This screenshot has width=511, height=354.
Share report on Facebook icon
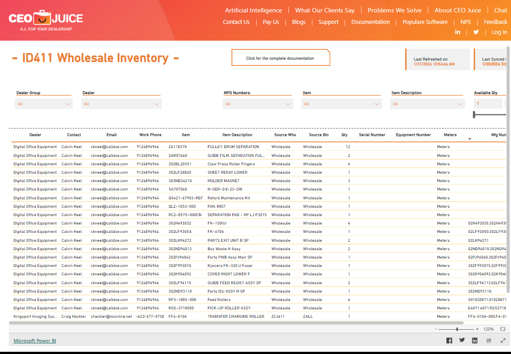tap(449, 341)
